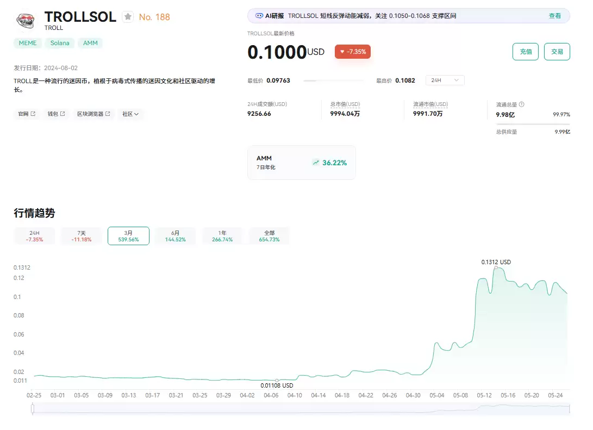The width and height of the screenshot is (593, 430).
Task: Click the AI research robot icon
Action: (259, 16)
